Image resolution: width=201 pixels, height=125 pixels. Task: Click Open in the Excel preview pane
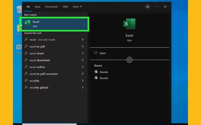[x=100, y=53]
